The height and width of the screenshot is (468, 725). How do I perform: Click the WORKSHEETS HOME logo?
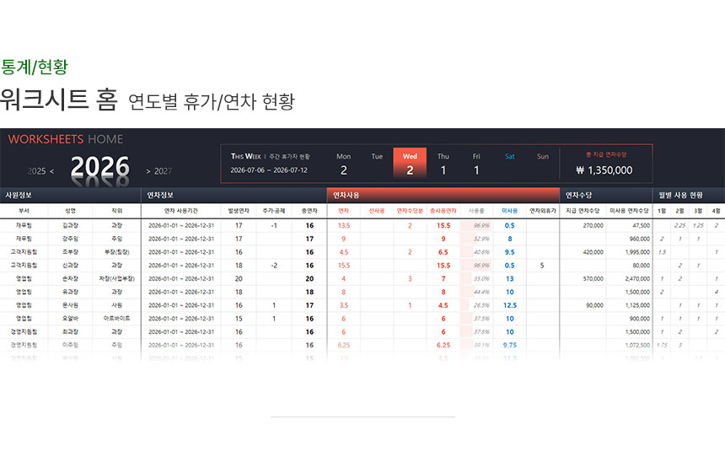pos(65,139)
